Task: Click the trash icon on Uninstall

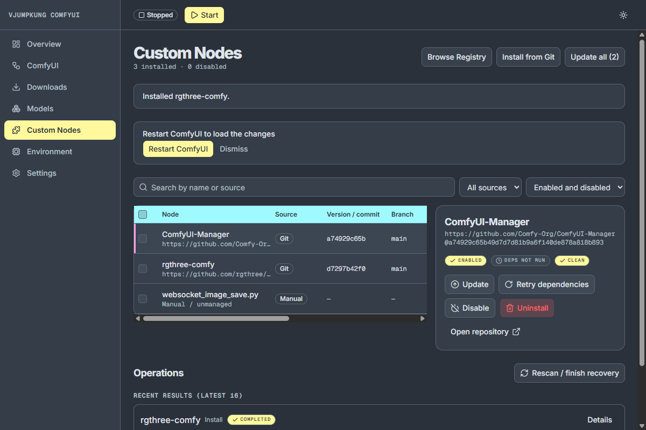Action: coord(510,308)
